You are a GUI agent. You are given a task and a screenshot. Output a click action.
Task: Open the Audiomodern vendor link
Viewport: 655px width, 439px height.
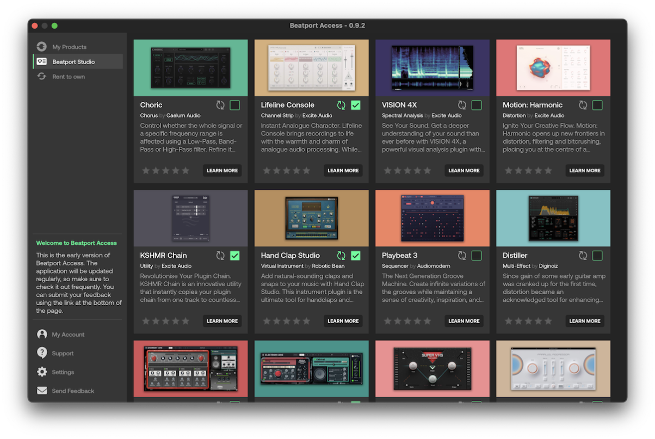pyautogui.click(x=434, y=266)
